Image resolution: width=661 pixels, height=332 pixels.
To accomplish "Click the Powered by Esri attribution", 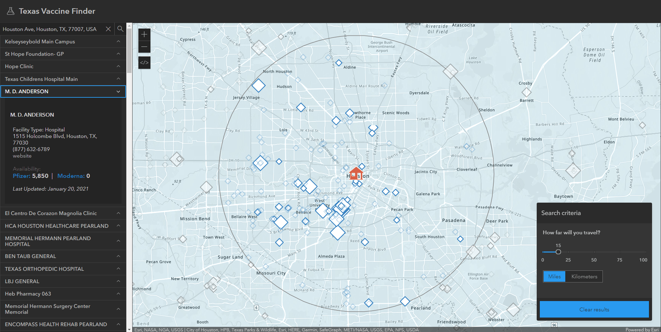I will 642,330.
